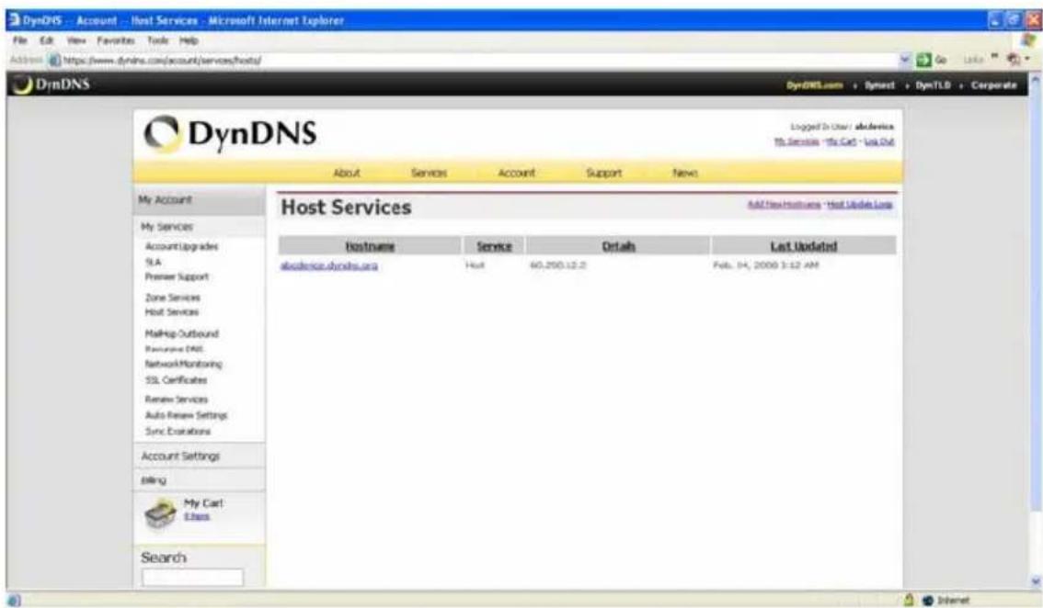This screenshot has height=608, width=1043.
Task: Click the DynDNS.com link in black bar
Action: point(815,85)
